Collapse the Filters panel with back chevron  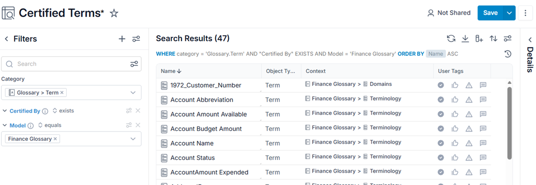coord(6,39)
